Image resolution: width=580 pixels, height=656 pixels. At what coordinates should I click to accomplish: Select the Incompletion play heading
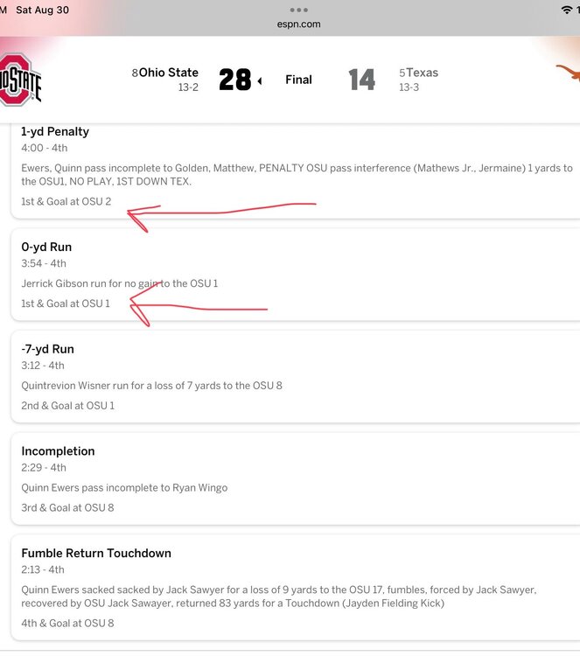point(58,451)
